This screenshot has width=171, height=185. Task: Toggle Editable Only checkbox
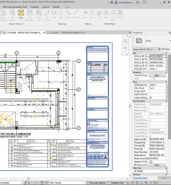click(x=110, y=183)
